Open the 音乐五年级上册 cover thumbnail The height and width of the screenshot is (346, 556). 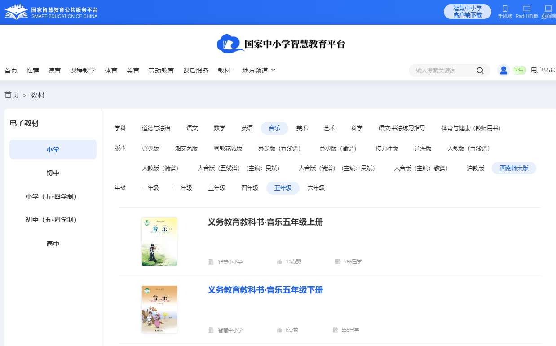159,242
